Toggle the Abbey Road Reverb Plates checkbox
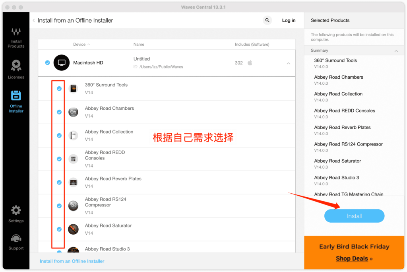 59,183
